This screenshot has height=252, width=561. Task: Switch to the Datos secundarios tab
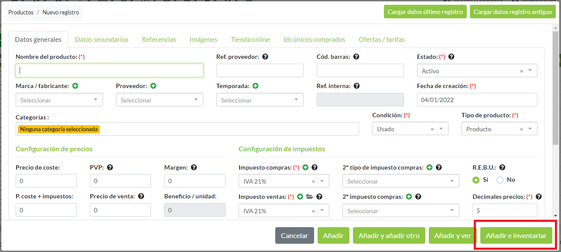point(102,39)
